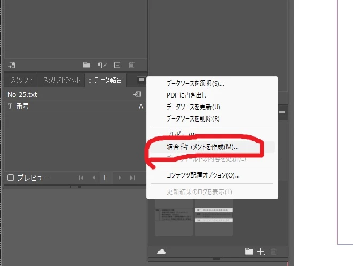Click 更新結果のログを表示(L) menu item

click(x=213, y=192)
